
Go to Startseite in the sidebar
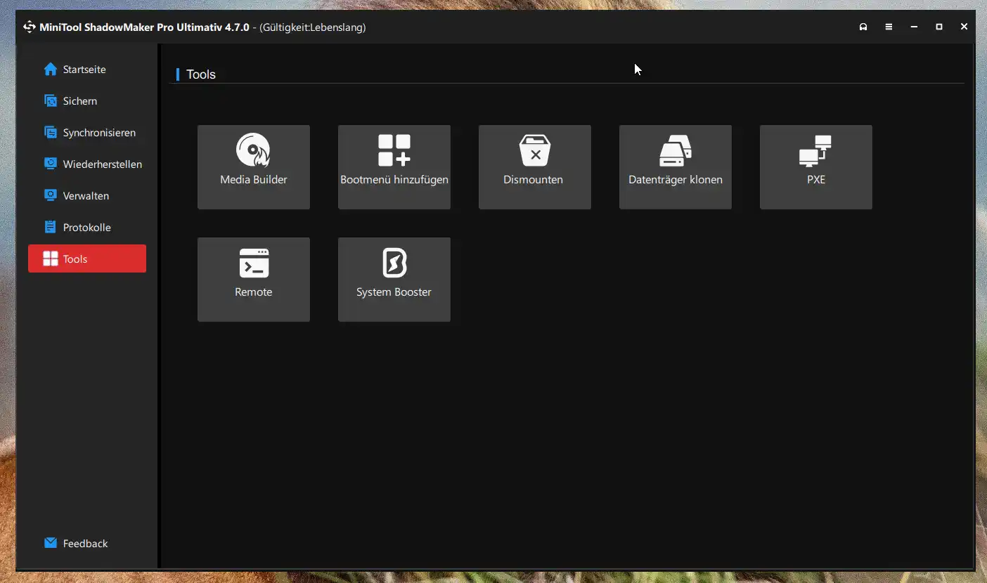coord(87,70)
